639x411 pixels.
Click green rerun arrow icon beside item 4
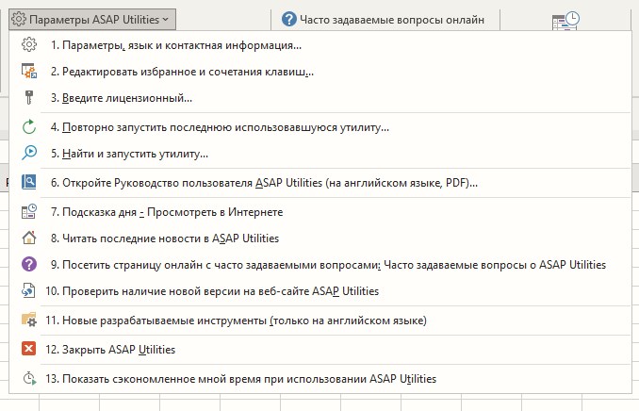[x=29, y=127]
